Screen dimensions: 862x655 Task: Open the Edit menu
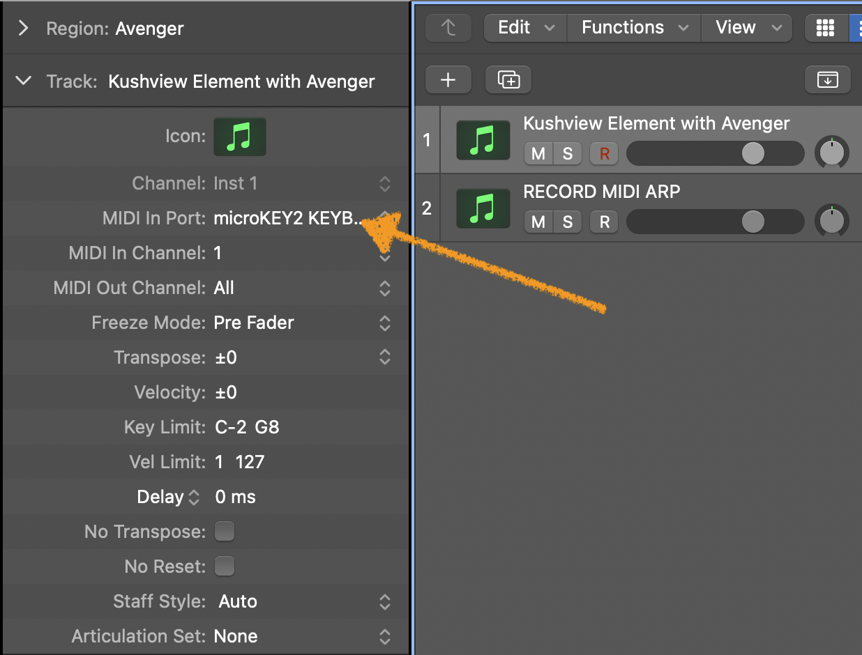526,28
